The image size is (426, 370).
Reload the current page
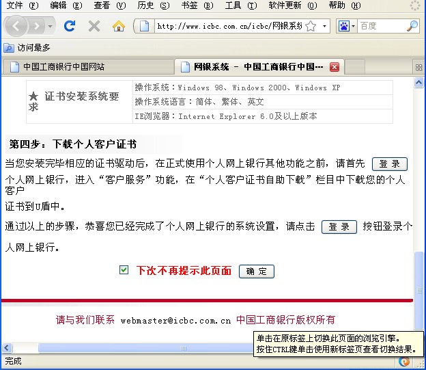[x=70, y=26]
